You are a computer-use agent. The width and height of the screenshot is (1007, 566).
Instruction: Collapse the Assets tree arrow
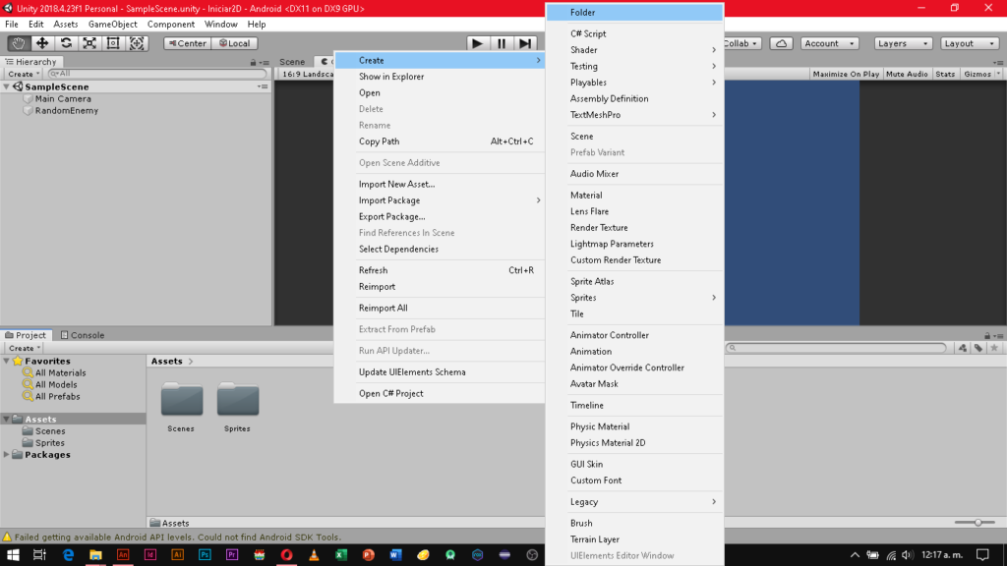click(x=7, y=419)
